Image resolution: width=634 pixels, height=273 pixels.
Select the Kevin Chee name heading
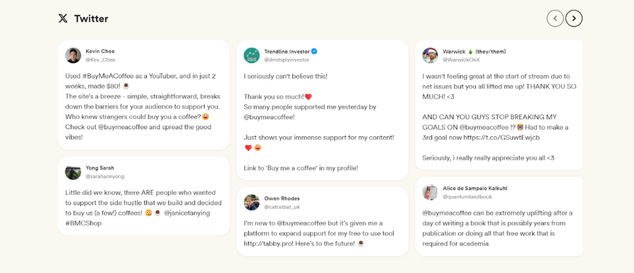pyautogui.click(x=100, y=51)
